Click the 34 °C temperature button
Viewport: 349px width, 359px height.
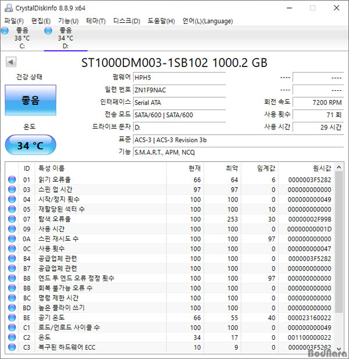click(30, 145)
